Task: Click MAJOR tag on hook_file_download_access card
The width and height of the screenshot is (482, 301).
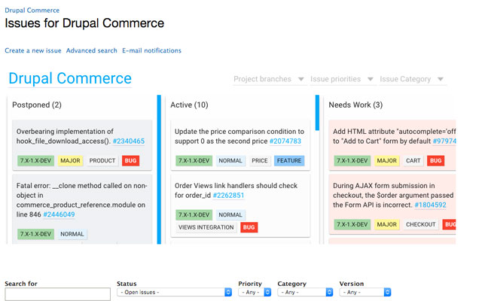Action: tap(70, 160)
